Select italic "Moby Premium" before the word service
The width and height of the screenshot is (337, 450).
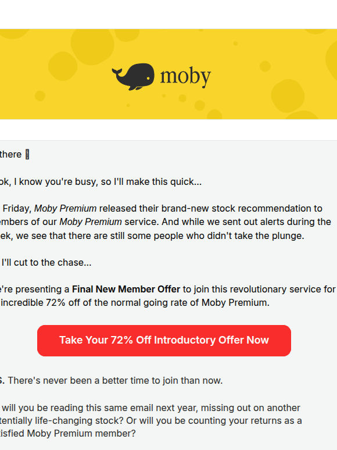point(91,222)
